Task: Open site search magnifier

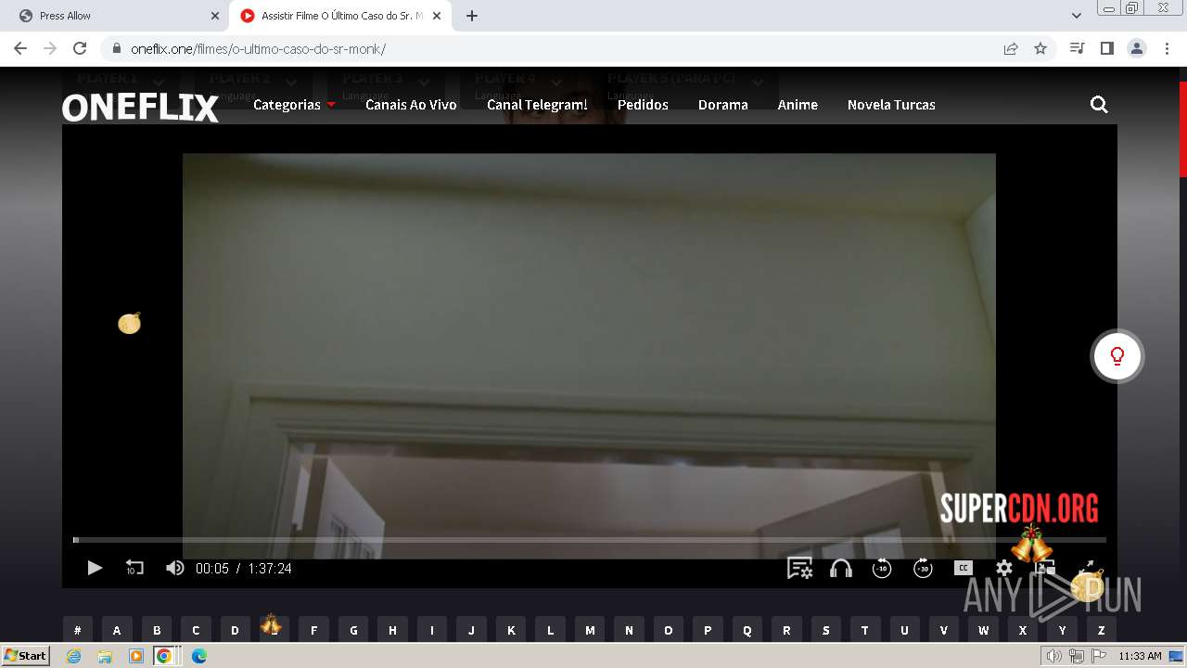Action: click(x=1099, y=105)
